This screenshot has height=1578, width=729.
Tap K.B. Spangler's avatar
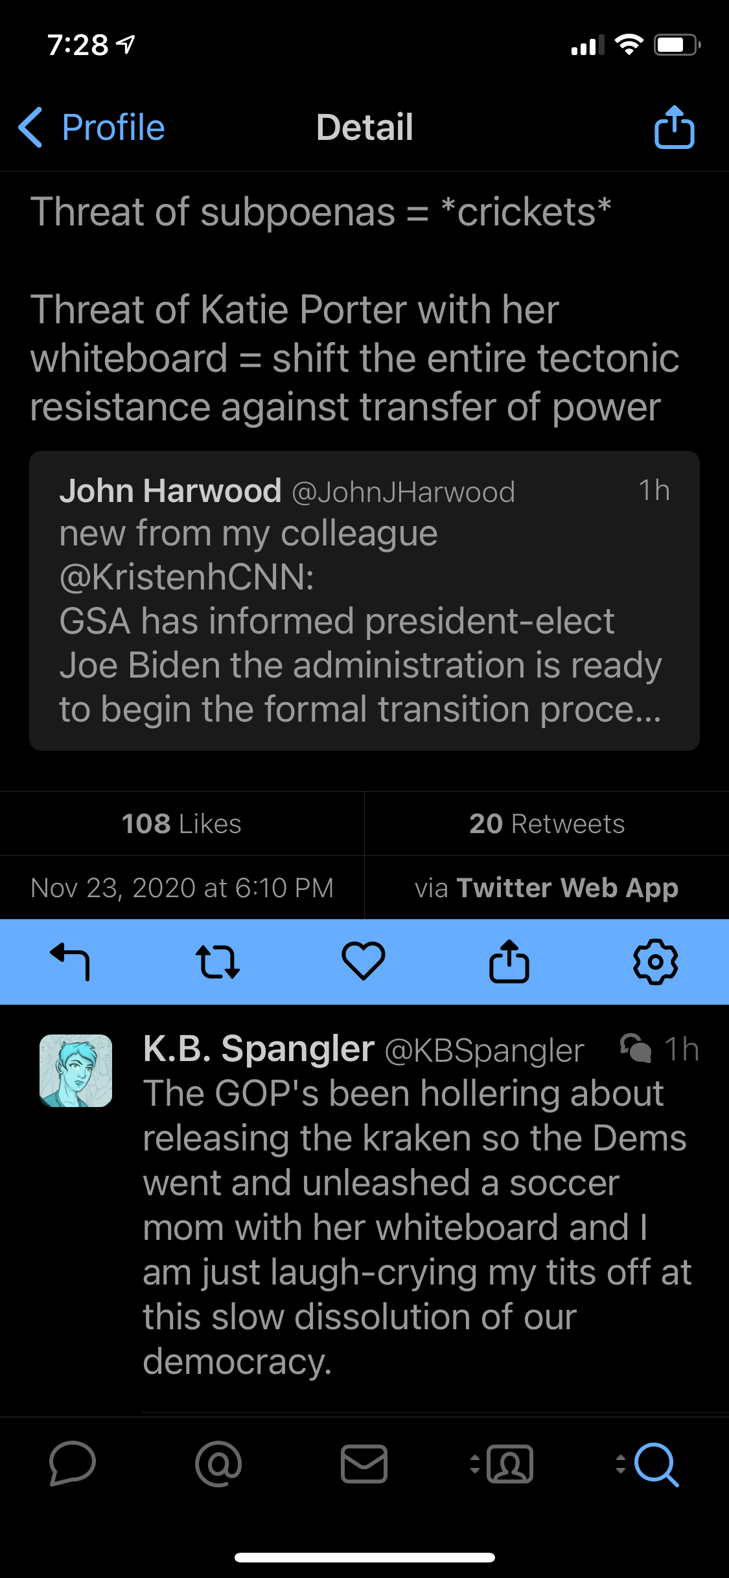point(76,1071)
